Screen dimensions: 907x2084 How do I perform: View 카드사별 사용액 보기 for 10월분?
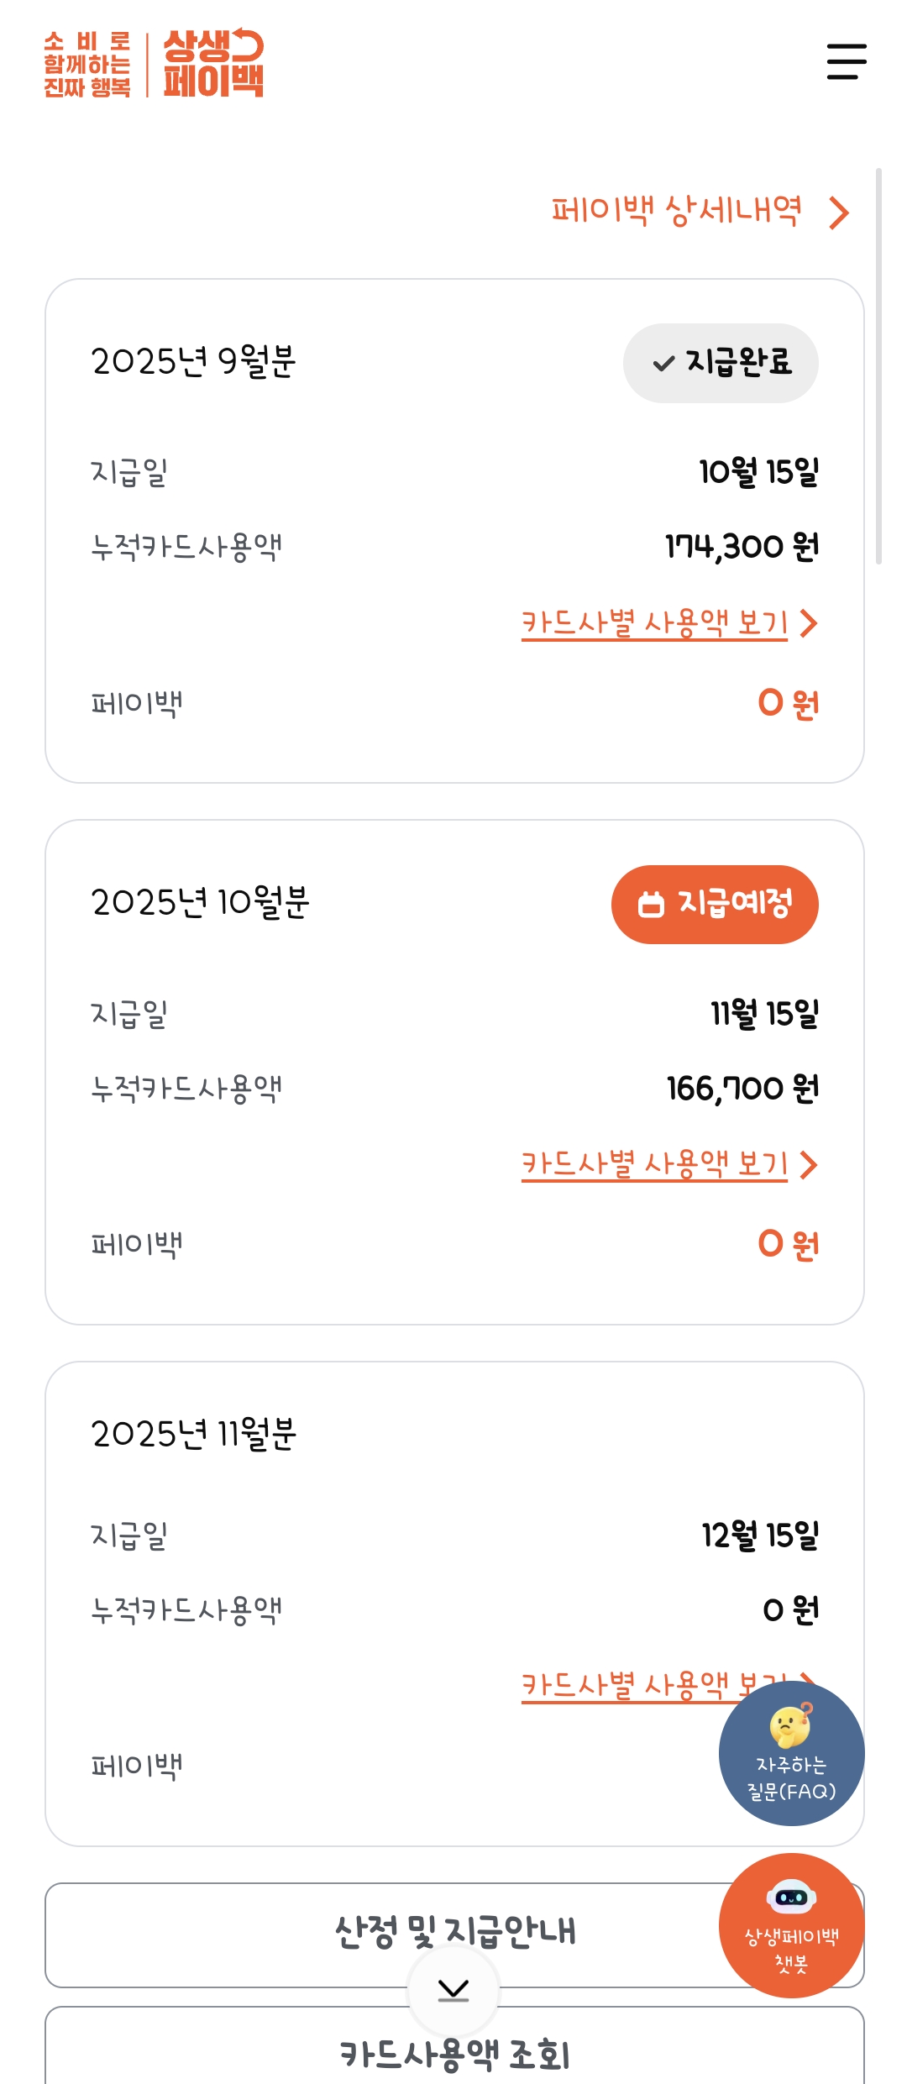(x=654, y=1164)
